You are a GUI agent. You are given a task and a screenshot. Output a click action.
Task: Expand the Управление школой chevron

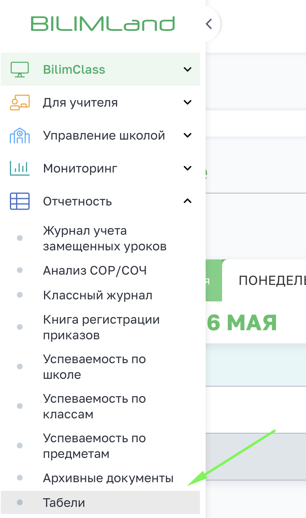tap(188, 135)
